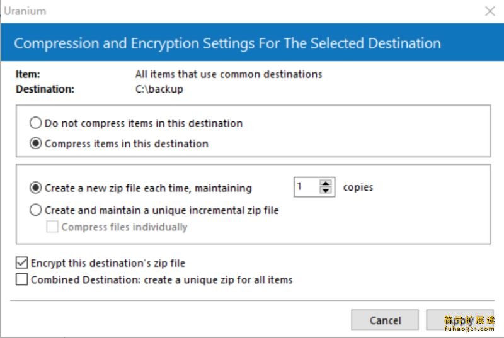Click the 'copies' label

pos(358,188)
